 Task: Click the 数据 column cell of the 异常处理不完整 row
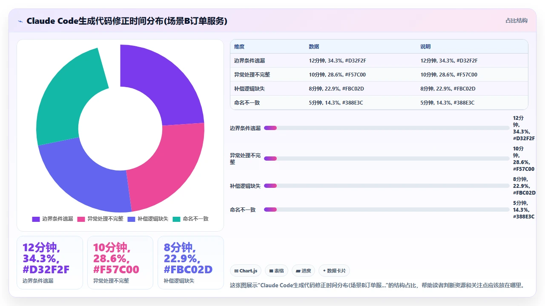coord(361,75)
